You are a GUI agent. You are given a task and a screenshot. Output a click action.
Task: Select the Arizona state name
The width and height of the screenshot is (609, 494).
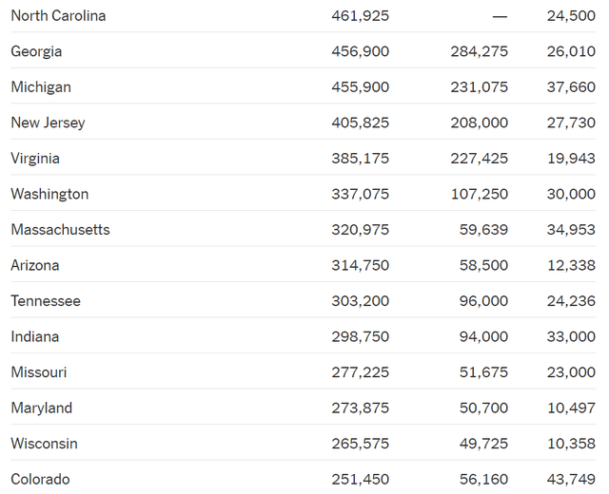click(35, 265)
